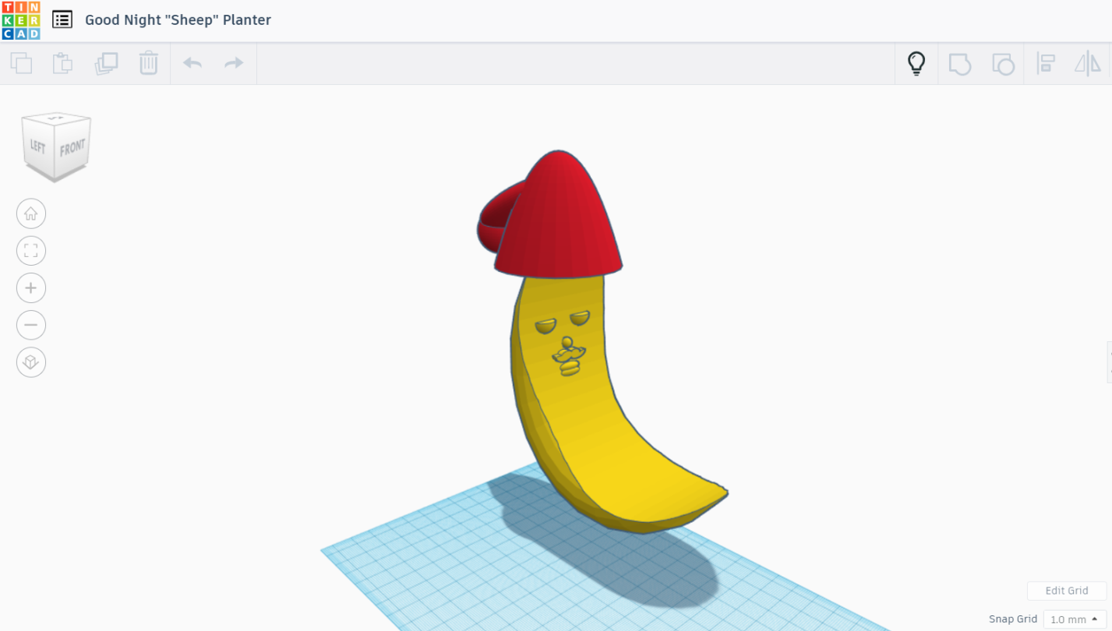Click the design title Good Night "Sheep" Planter
The height and width of the screenshot is (631, 1112).
click(x=178, y=20)
